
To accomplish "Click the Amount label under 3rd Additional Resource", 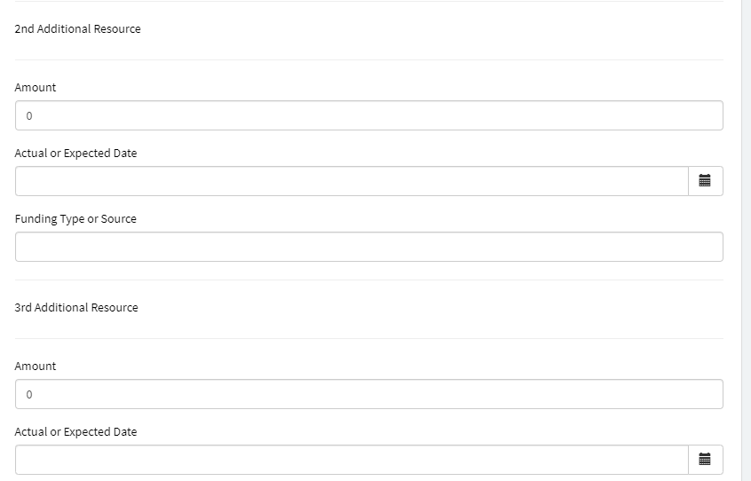I will [x=36, y=367].
